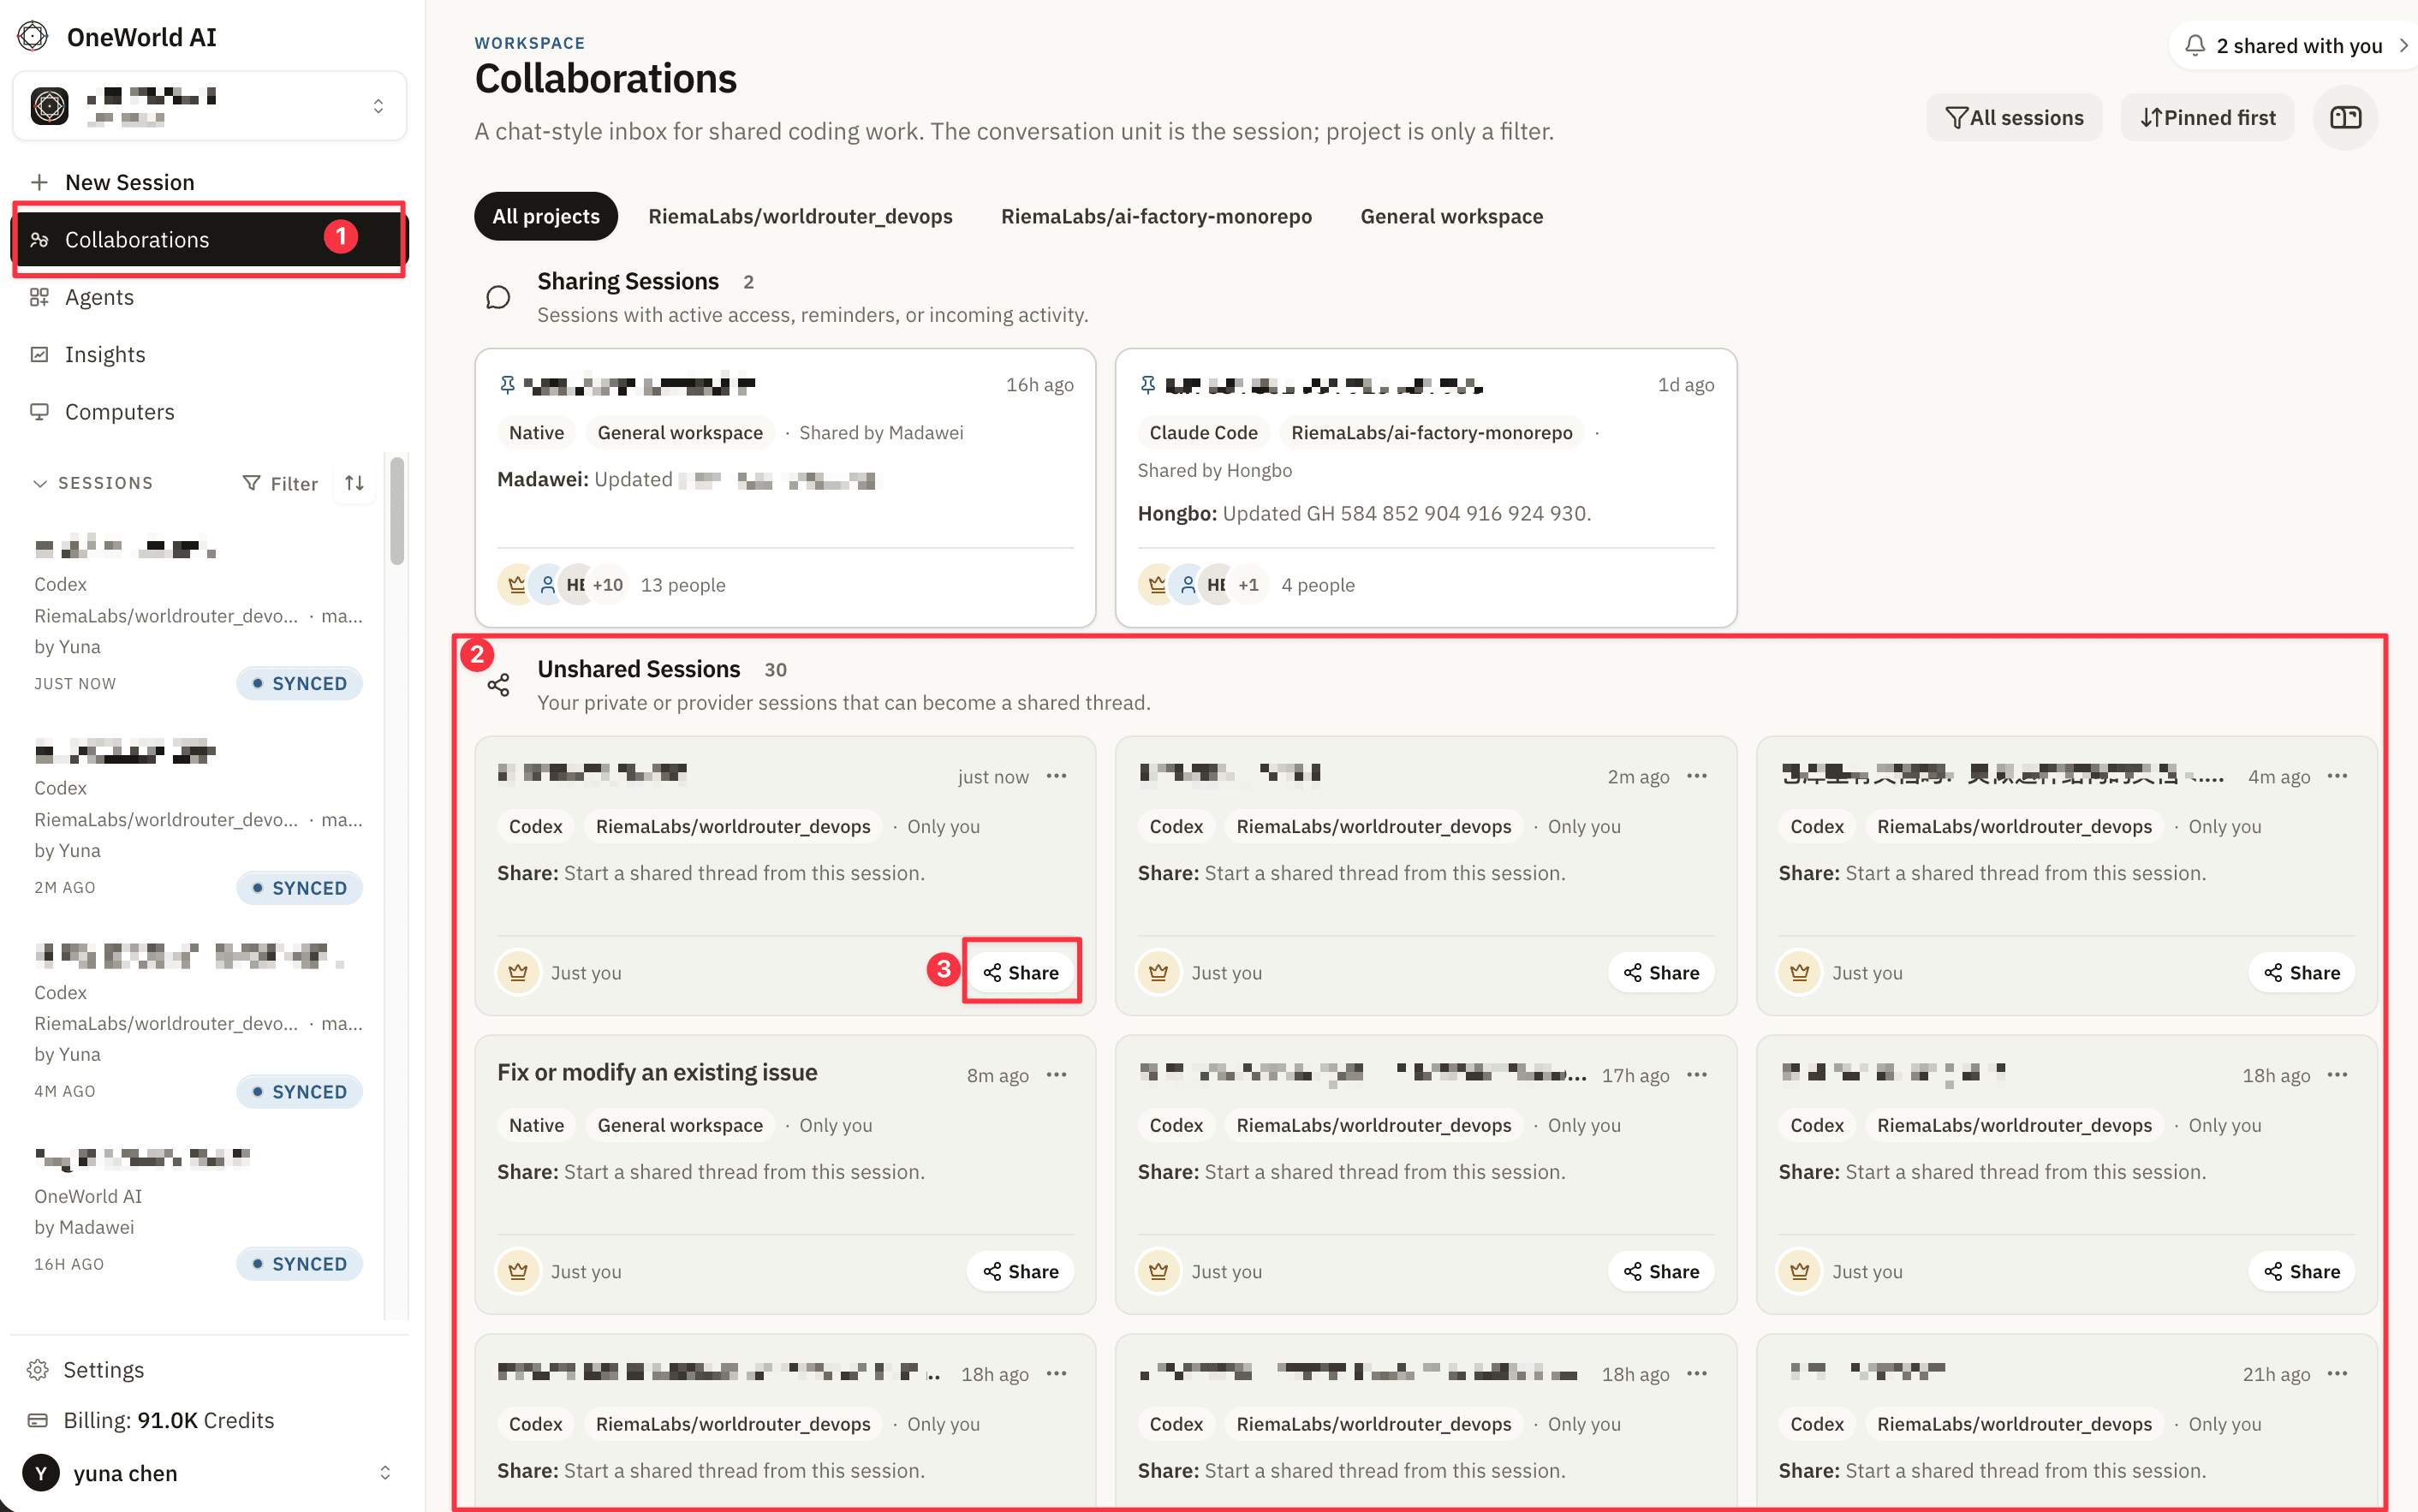Image resolution: width=2418 pixels, height=1512 pixels.
Task: Open the workspace switcher dropdown
Action: pyautogui.click(x=209, y=106)
